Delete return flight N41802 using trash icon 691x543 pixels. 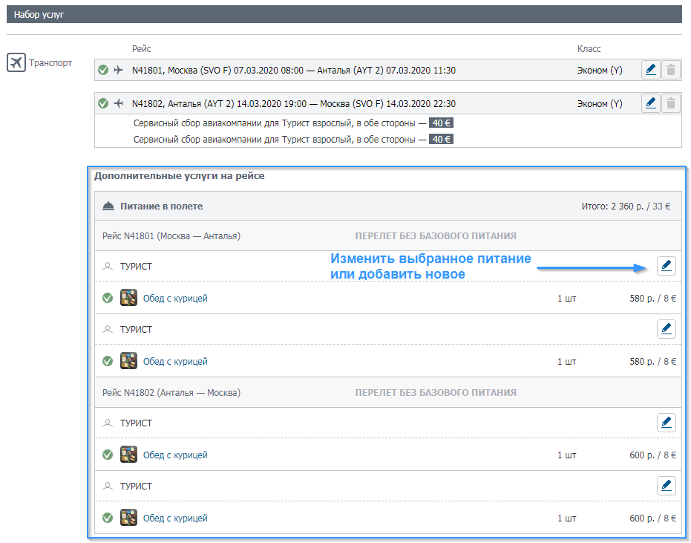pos(671,103)
